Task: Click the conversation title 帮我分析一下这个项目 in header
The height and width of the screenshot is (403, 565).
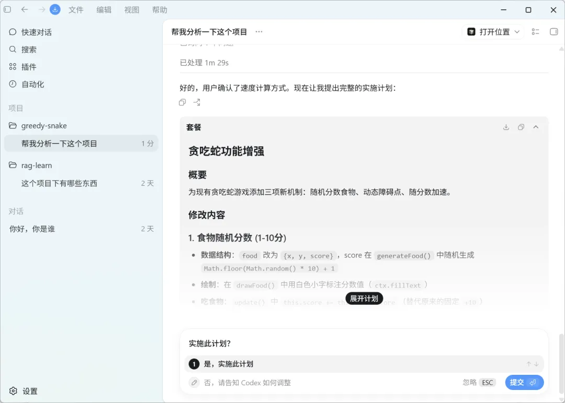Action: point(209,32)
